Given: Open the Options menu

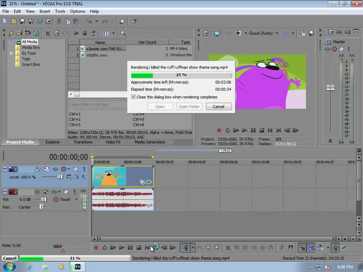Looking at the screenshot, I should tap(78, 11).
